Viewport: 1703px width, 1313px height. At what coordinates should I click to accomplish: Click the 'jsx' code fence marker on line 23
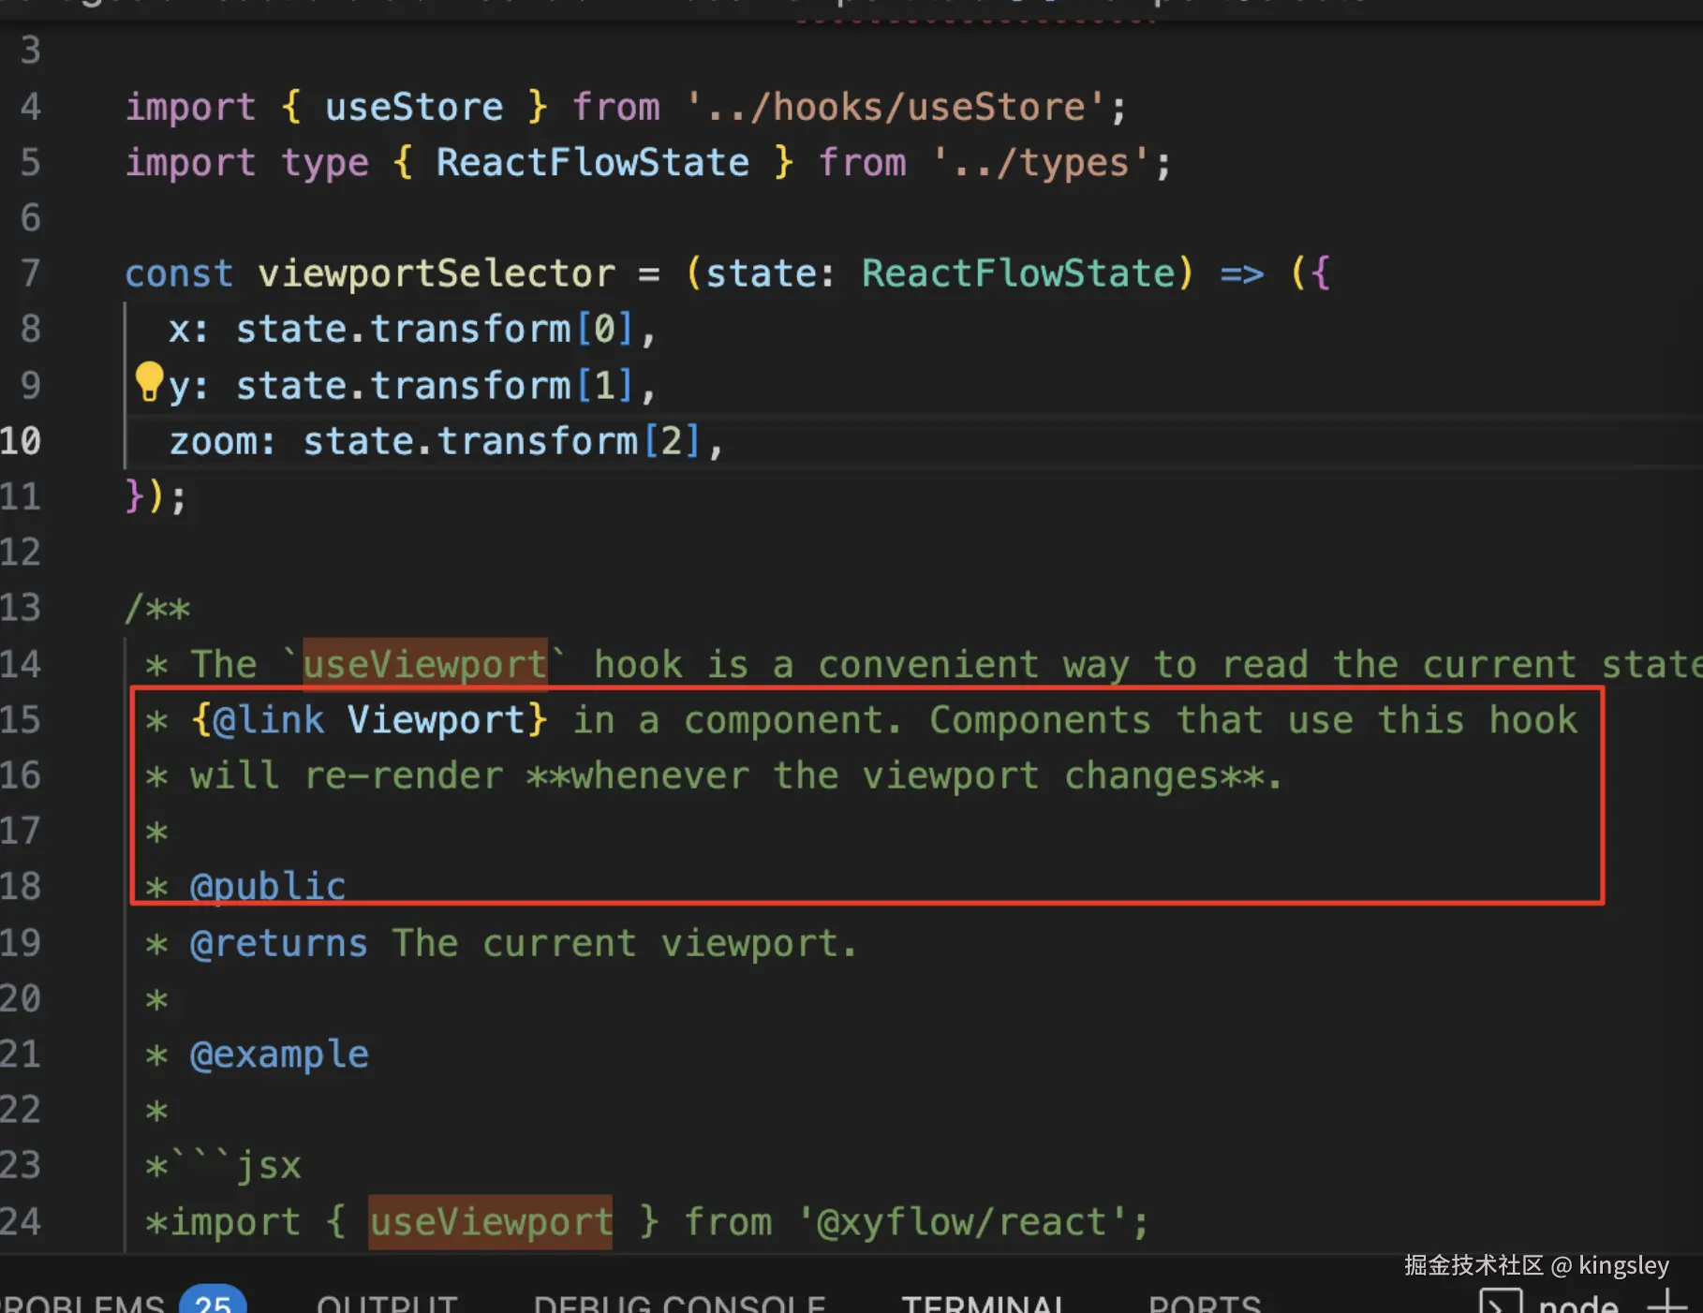coord(269,1166)
